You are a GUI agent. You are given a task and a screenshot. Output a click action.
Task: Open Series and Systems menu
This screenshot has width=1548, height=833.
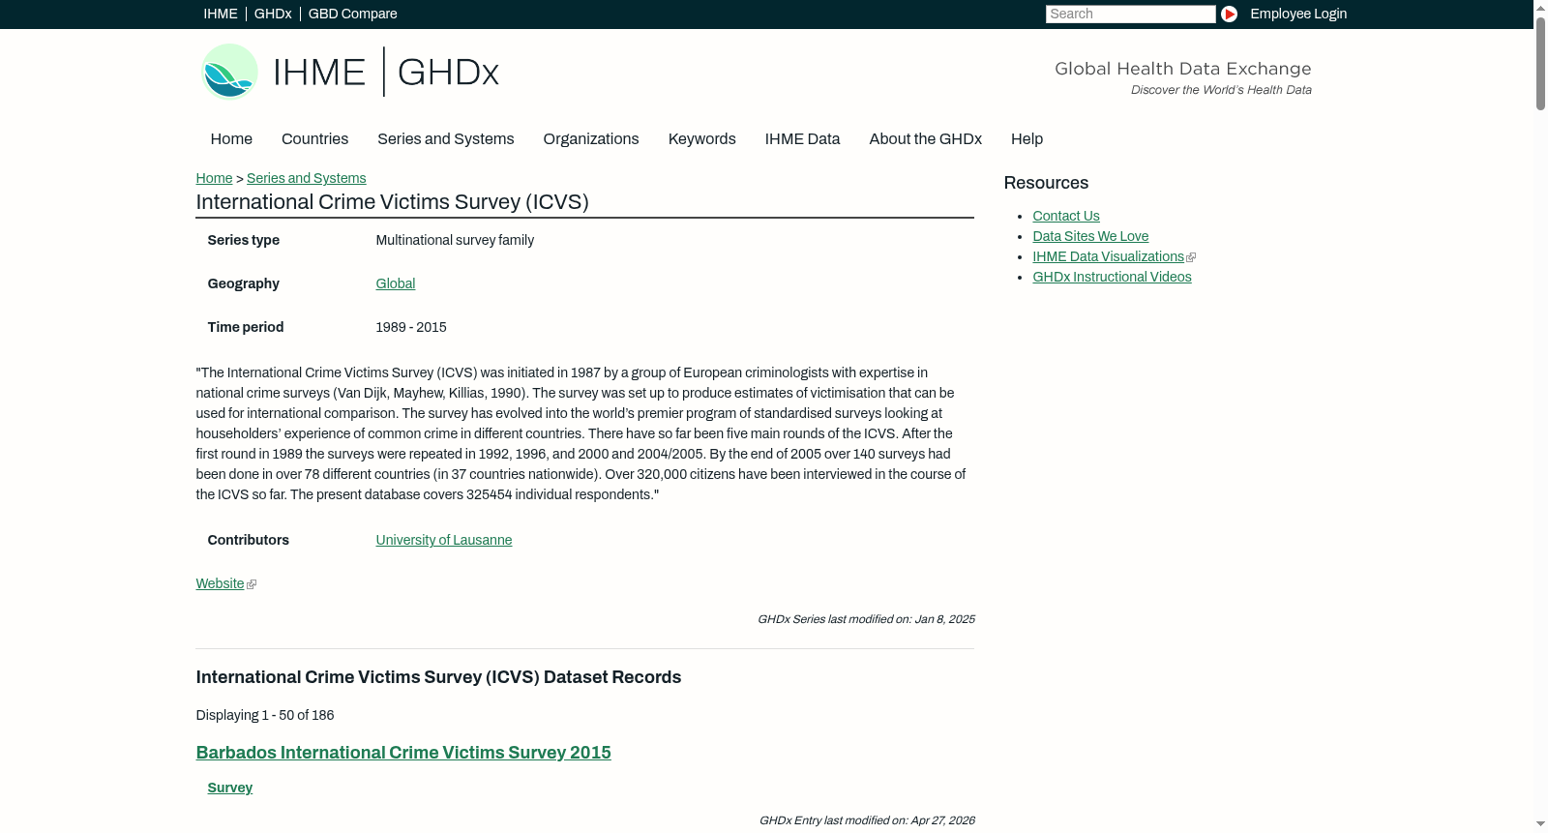click(x=445, y=139)
